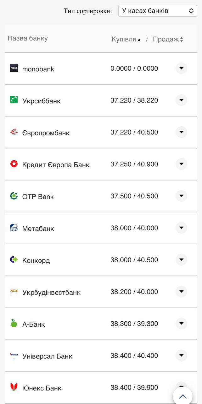This screenshot has height=404, width=202.
Task: Expand OTP Bank rate details
Action: 181,196
